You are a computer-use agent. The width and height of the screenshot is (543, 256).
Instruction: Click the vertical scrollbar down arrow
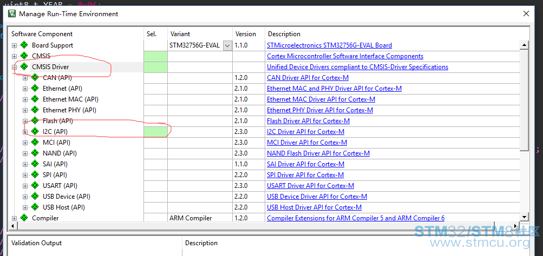[524, 217]
